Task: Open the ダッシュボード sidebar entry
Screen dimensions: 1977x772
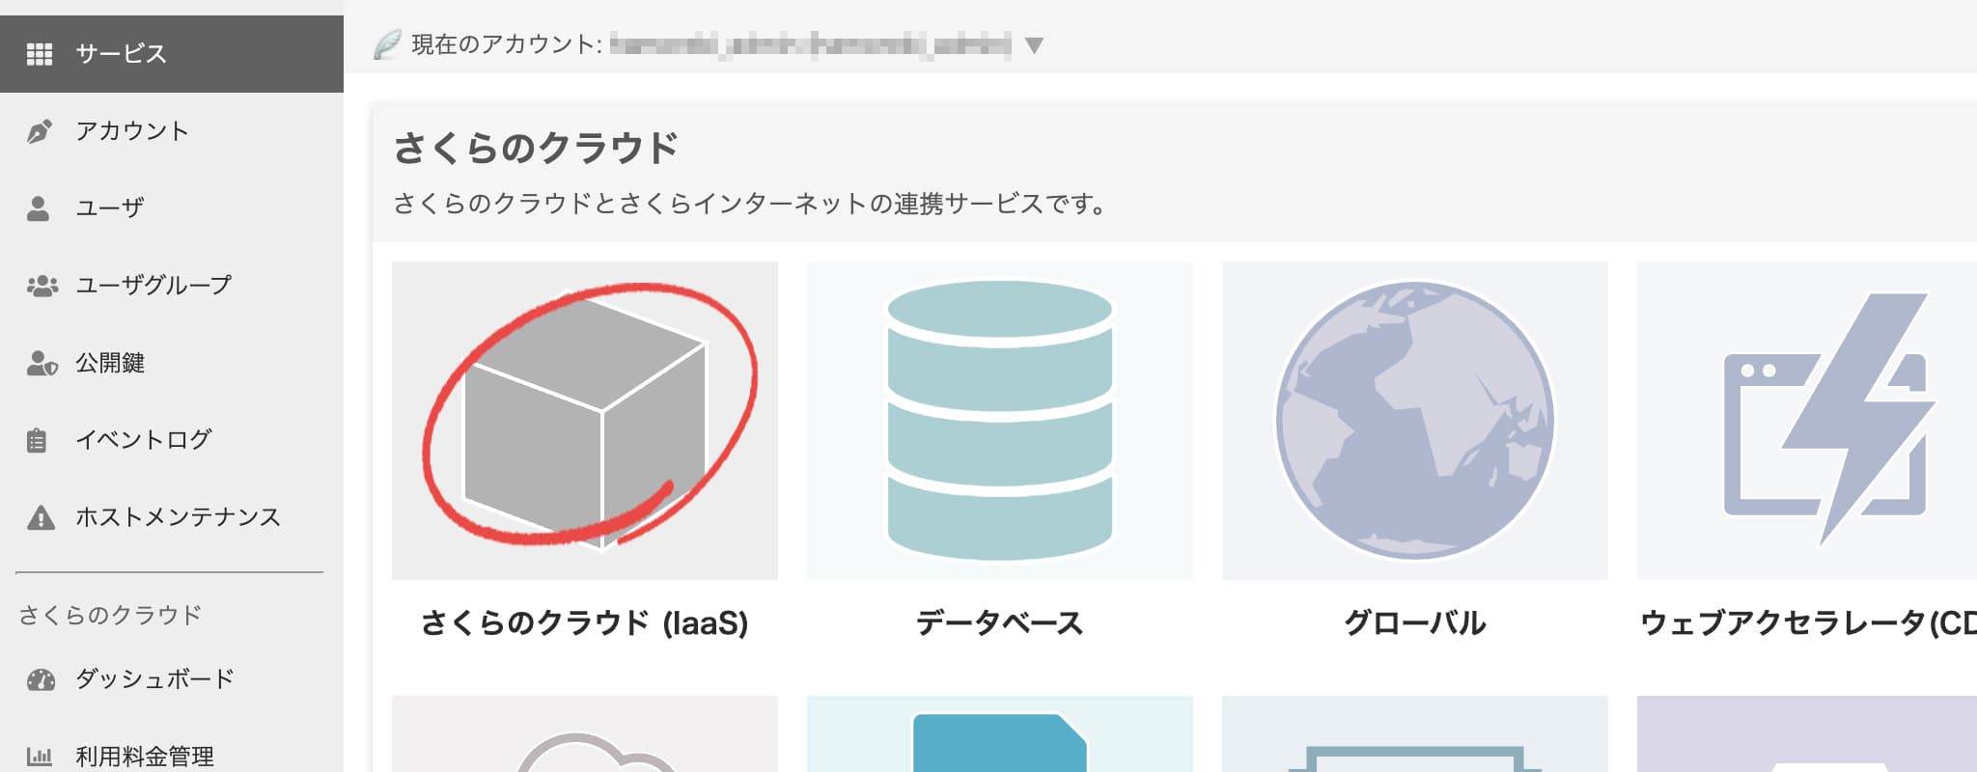Action: click(172, 679)
